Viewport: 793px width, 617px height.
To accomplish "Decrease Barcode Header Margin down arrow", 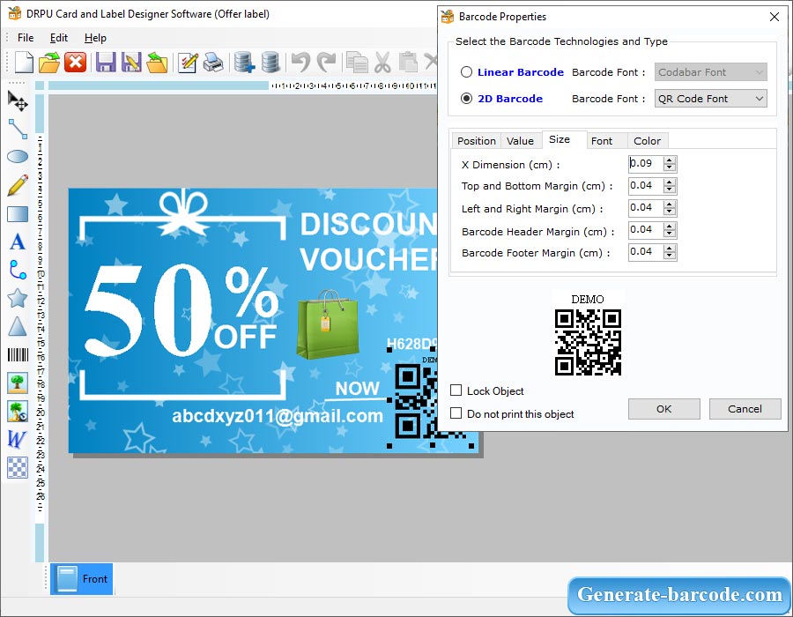I will pos(670,234).
